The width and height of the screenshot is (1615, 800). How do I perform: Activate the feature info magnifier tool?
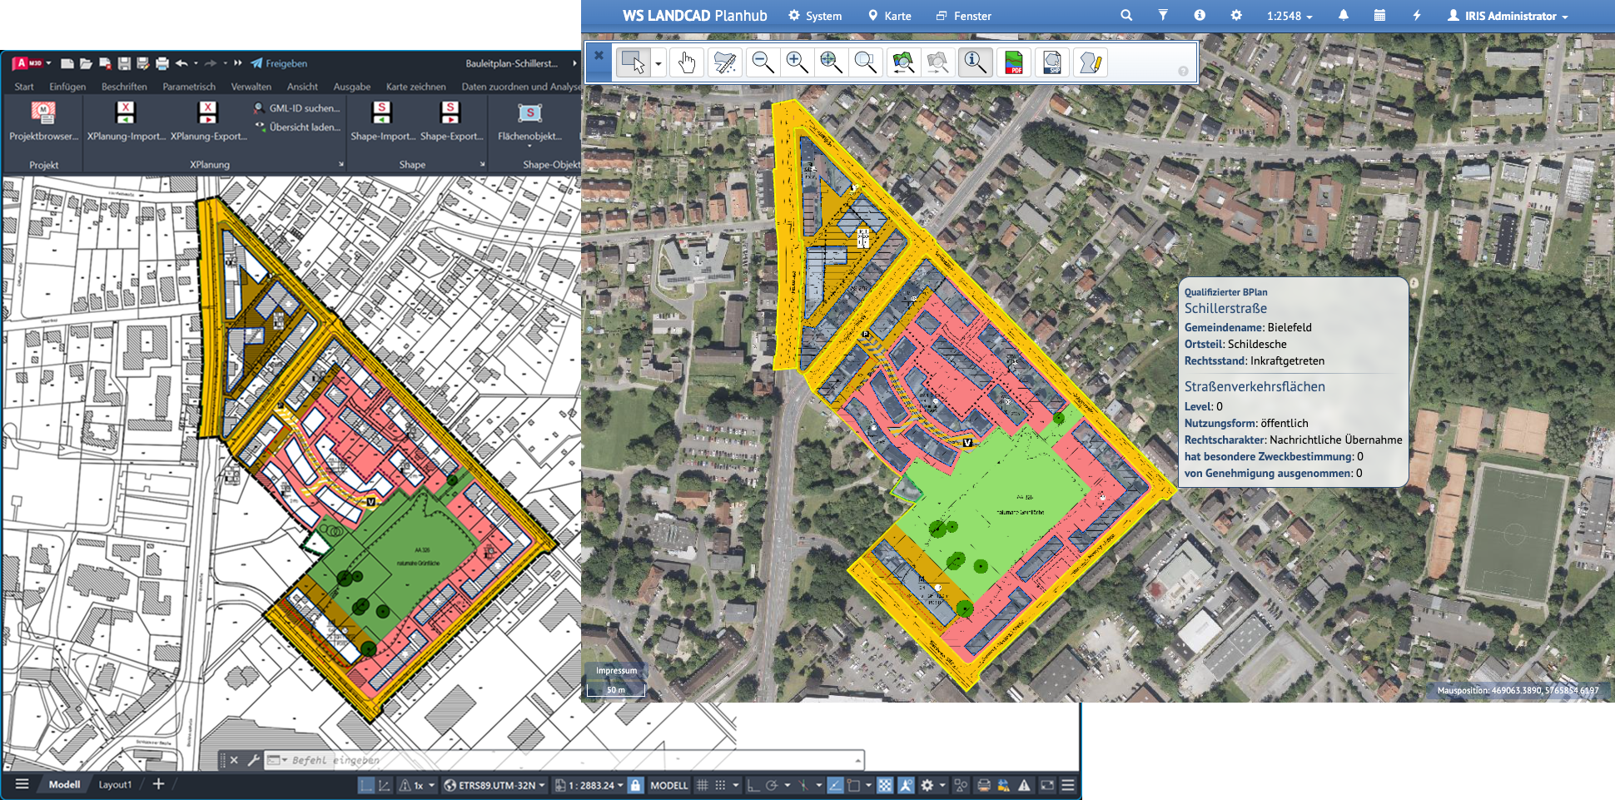pos(974,62)
